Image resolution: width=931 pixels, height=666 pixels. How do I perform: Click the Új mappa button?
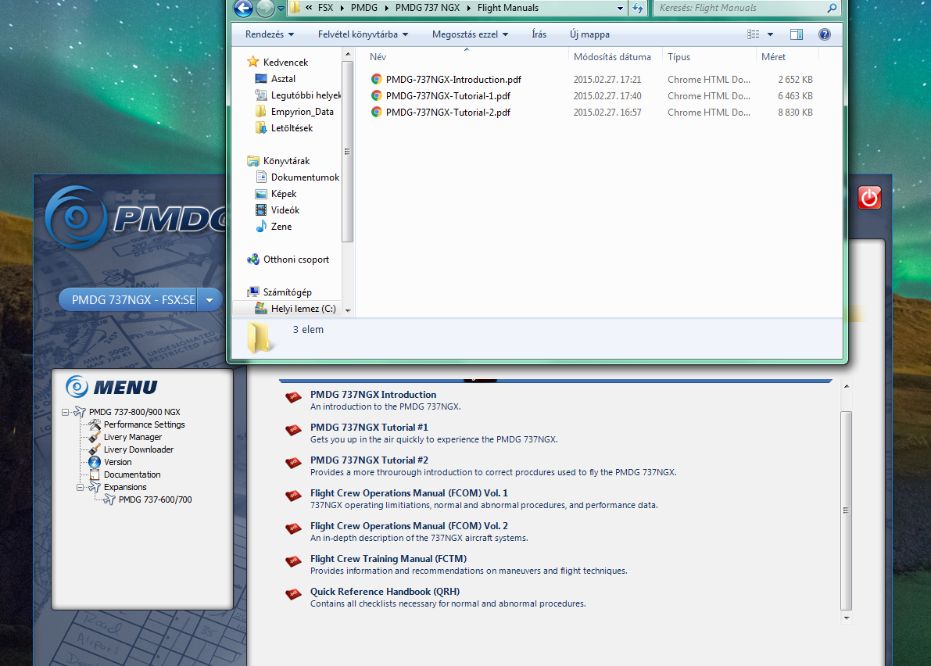click(589, 34)
